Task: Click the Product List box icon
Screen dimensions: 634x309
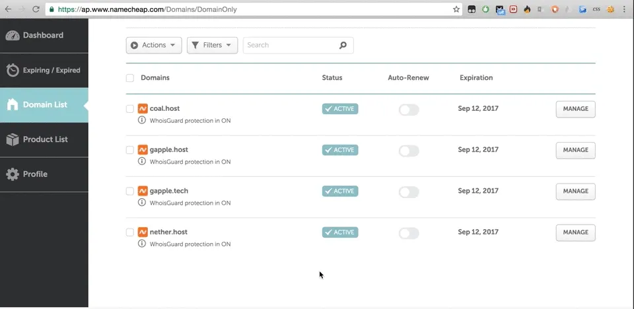Action: pos(13,139)
